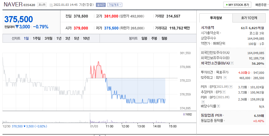Click the 하한가 265,000 text
The width and height of the screenshot is (269, 136).
132,28
